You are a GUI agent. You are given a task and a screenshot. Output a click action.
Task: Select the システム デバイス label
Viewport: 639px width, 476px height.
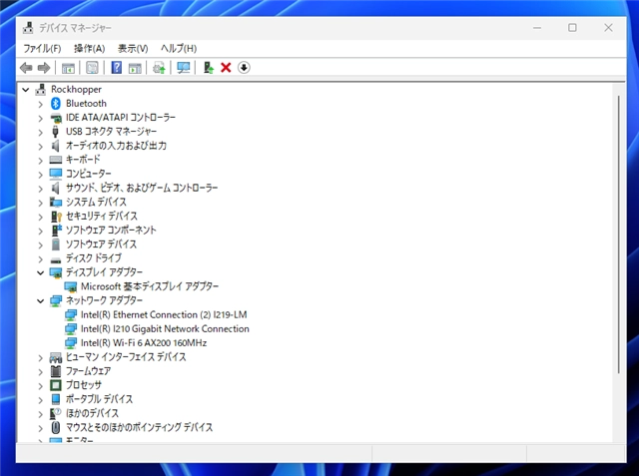[96, 202]
